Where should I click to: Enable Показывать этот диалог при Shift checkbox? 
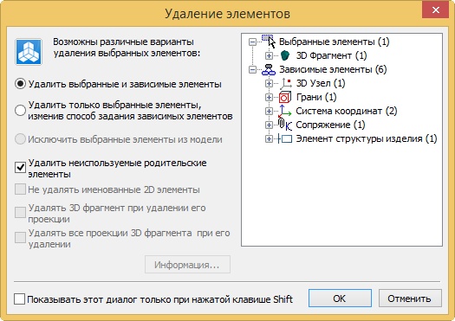pos(19,299)
